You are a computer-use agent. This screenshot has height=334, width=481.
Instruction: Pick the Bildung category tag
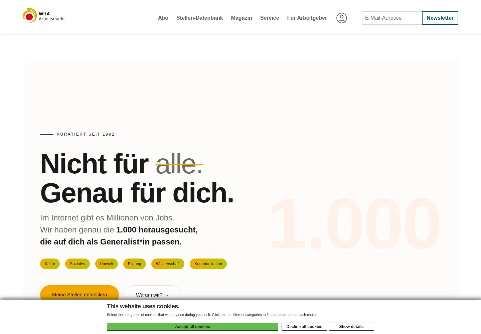coord(135,264)
